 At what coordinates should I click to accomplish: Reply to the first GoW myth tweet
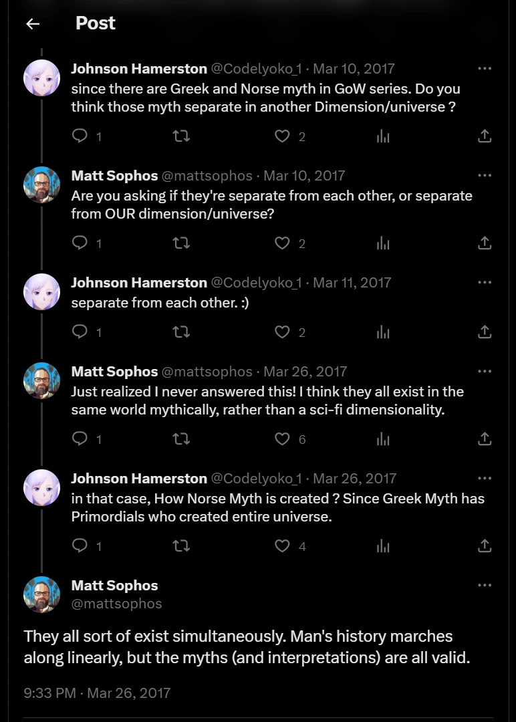coord(80,136)
